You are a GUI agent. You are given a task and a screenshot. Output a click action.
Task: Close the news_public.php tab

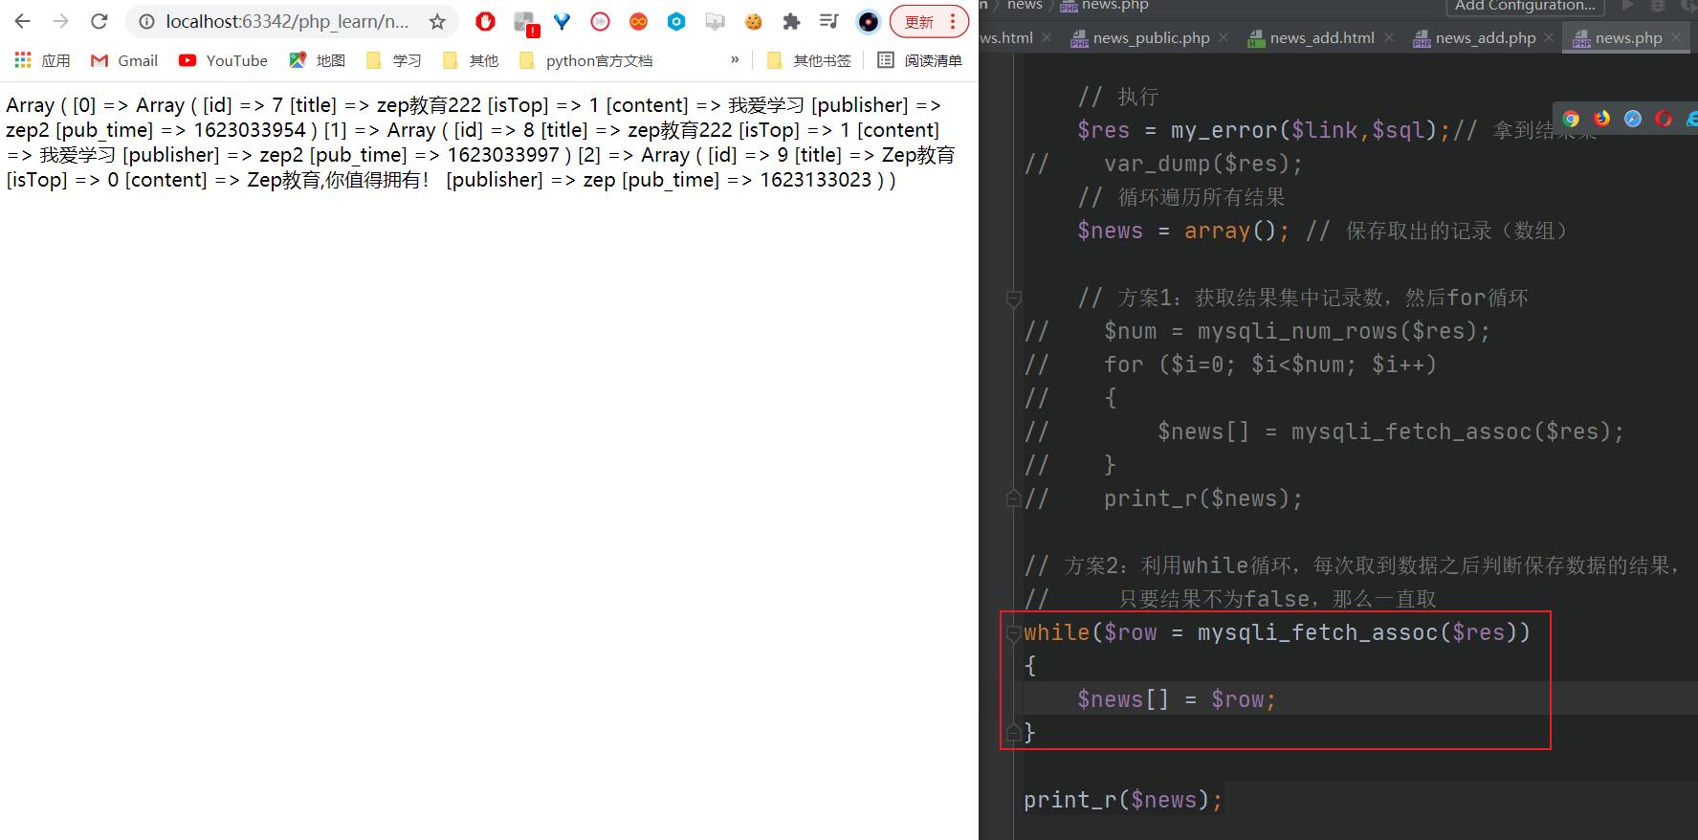tap(1225, 38)
